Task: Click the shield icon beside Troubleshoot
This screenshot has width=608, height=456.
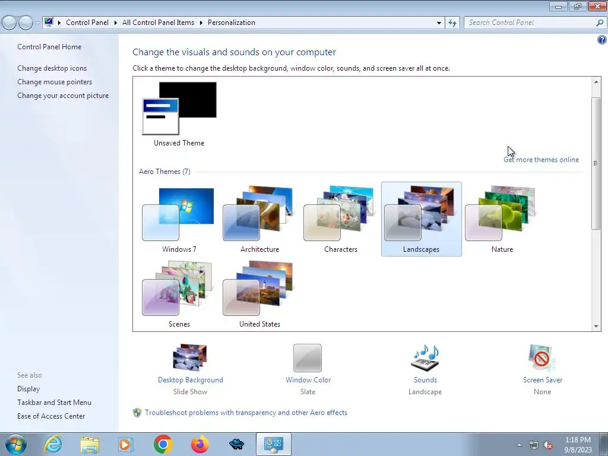Action: tap(137, 413)
